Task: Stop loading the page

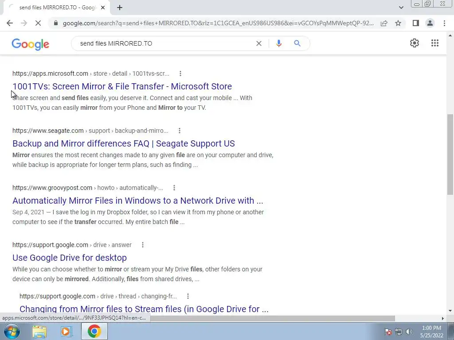Action: pyautogui.click(x=38, y=23)
